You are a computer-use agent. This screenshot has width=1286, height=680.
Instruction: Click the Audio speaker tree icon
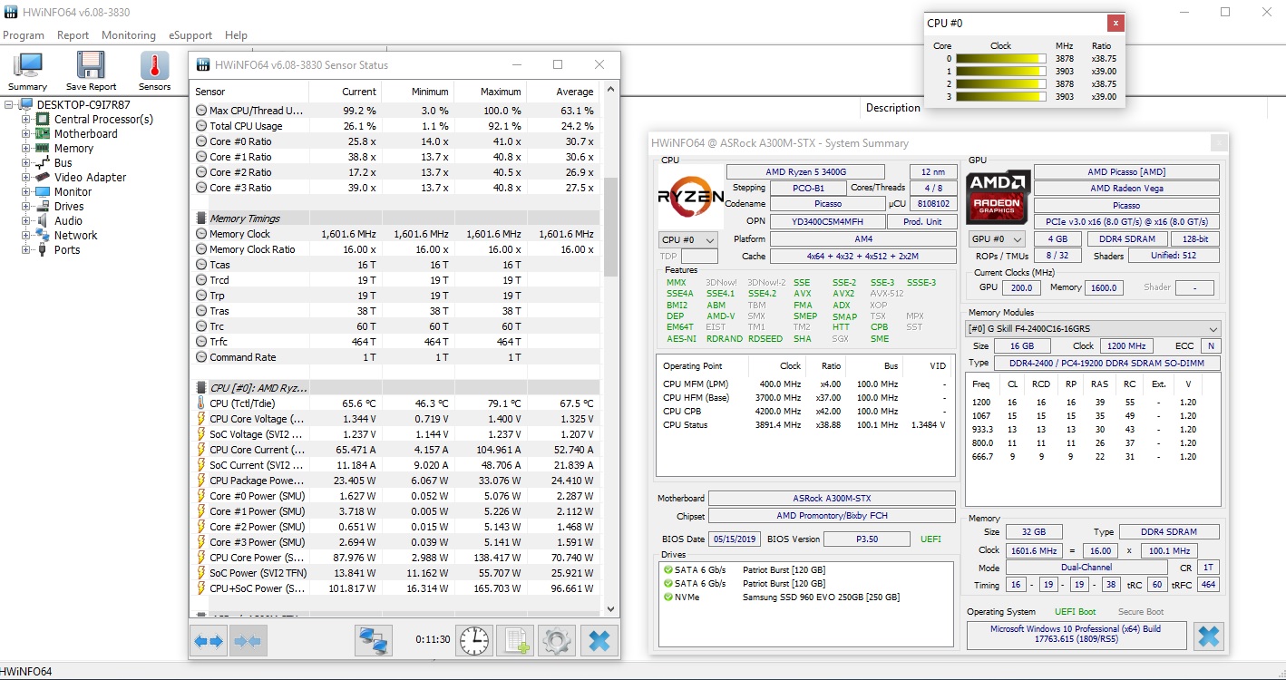(44, 220)
